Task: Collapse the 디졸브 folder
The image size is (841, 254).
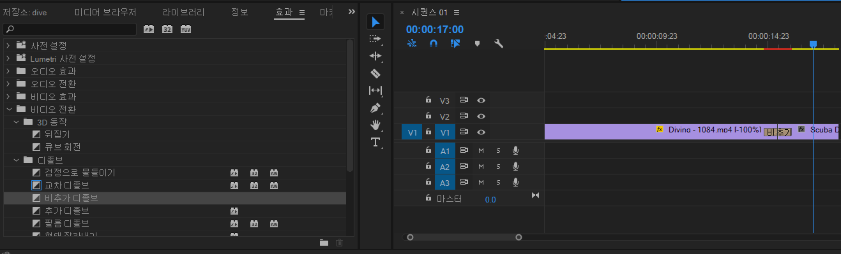Action: click(x=16, y=160)
